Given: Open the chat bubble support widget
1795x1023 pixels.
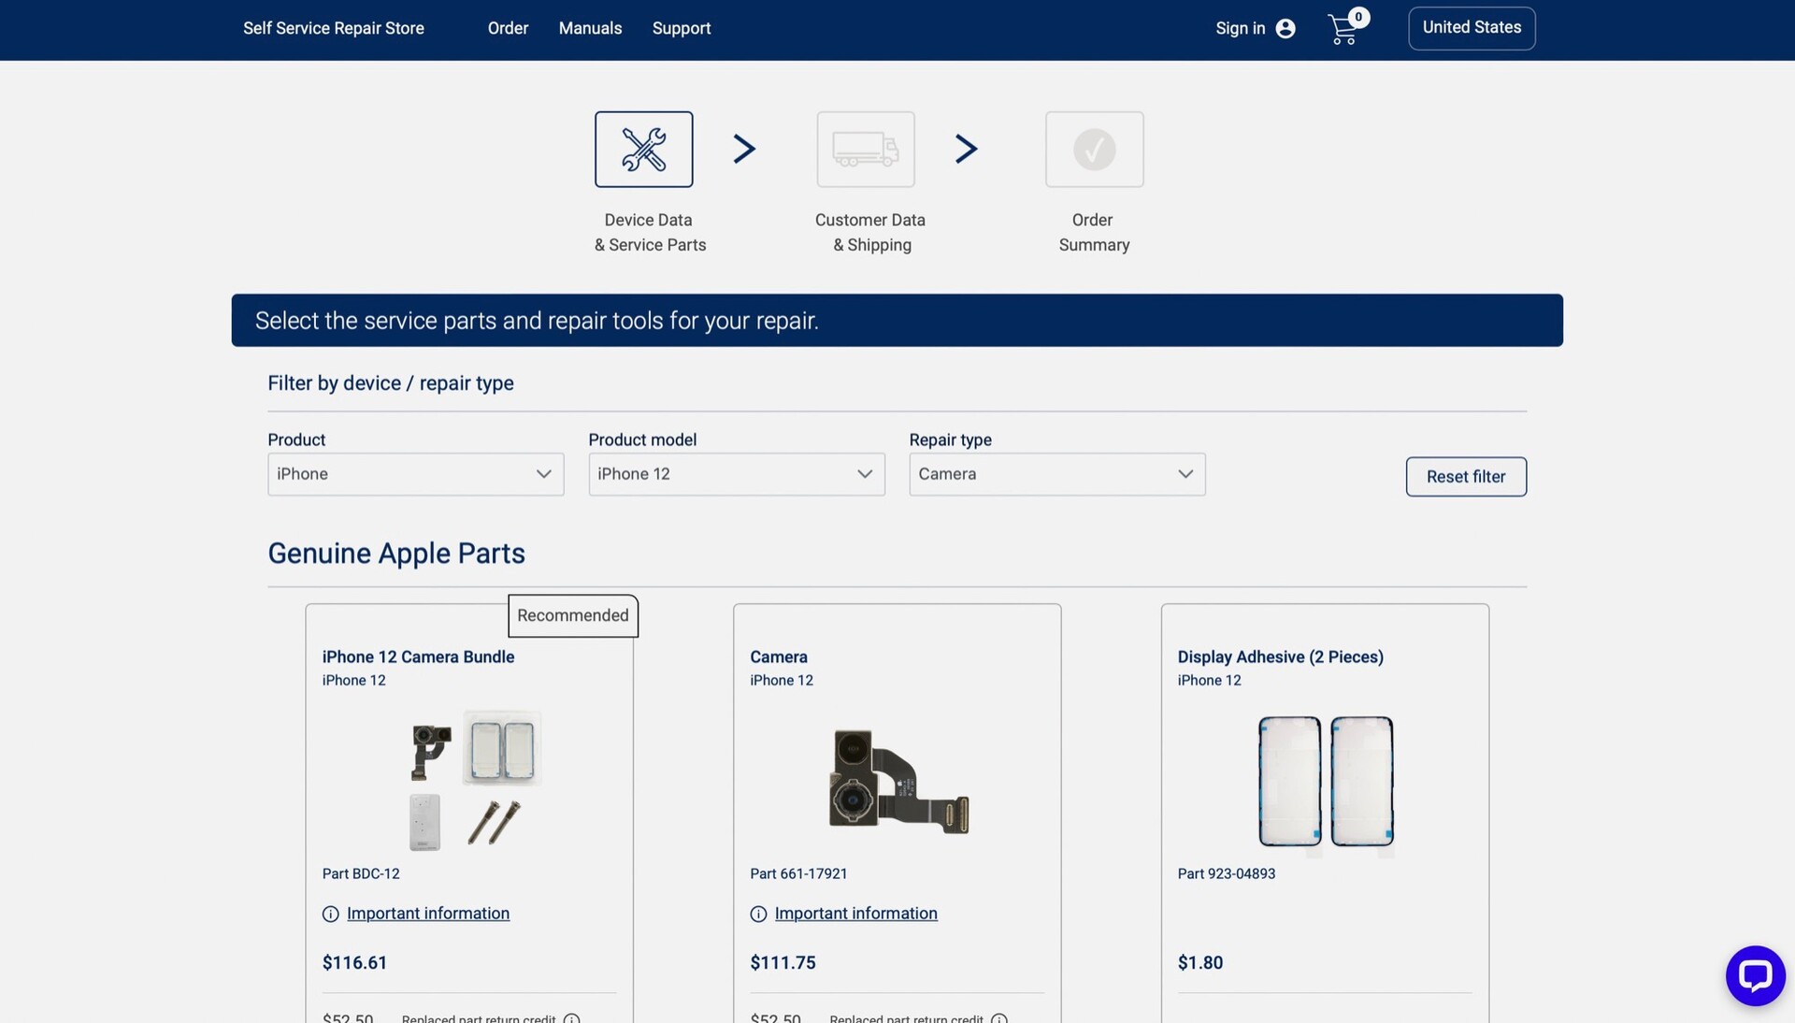Looking at the screenshot, I should [x=1755, y=975].
